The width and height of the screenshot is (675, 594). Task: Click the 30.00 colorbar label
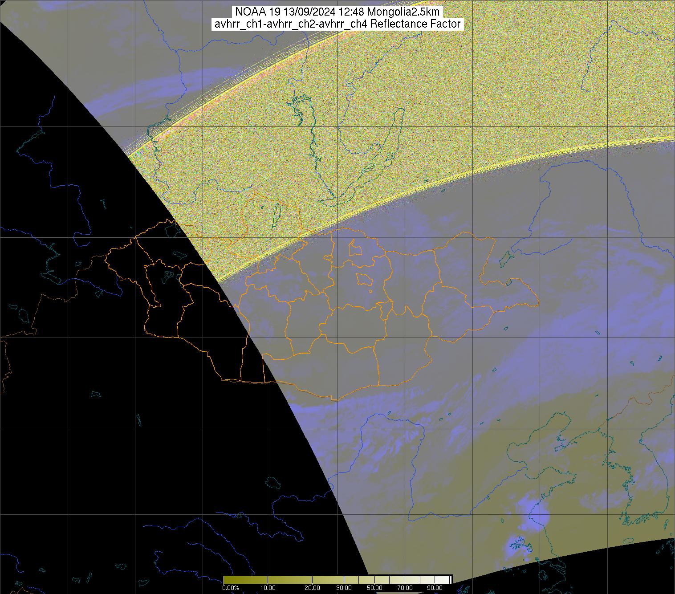[344, 588]
